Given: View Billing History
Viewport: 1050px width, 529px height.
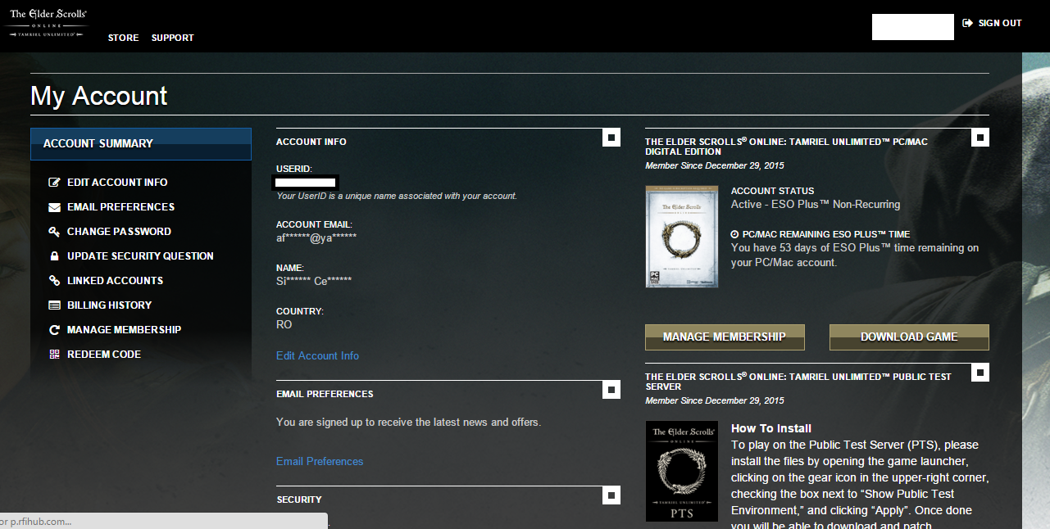Looking at the screenshot, I should (109, 305).
